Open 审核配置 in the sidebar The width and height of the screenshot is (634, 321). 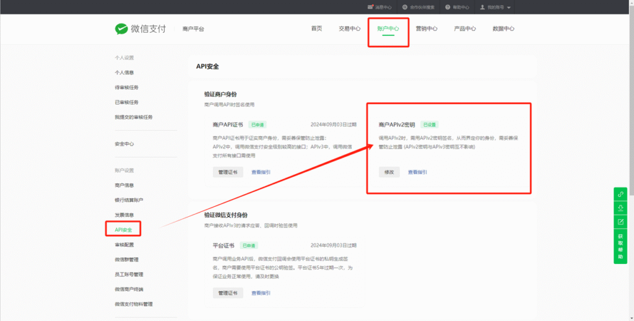[x=124, y=245]
